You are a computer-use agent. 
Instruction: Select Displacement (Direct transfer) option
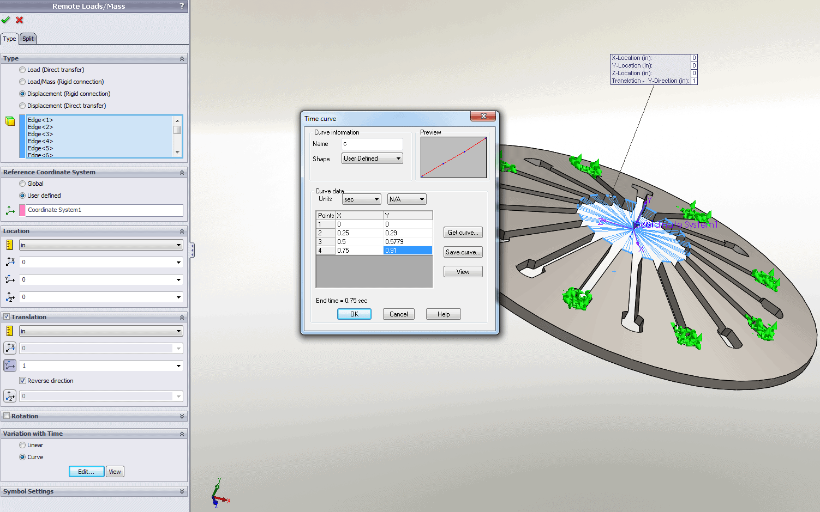(x=22, y=106)
